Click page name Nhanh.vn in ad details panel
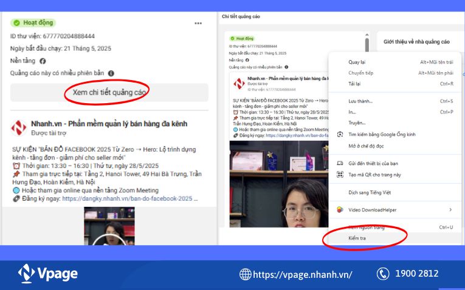465x290 pixels. [288, 78]
